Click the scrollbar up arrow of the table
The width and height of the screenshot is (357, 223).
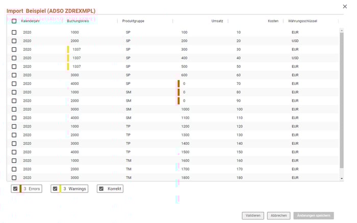(342, 30)
